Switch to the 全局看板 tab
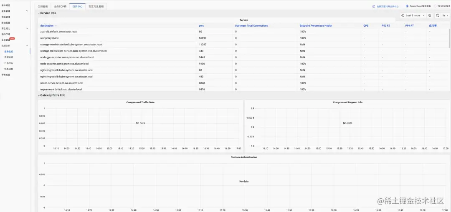This screenshot has width=451, height=212. [x=43, y=6]
